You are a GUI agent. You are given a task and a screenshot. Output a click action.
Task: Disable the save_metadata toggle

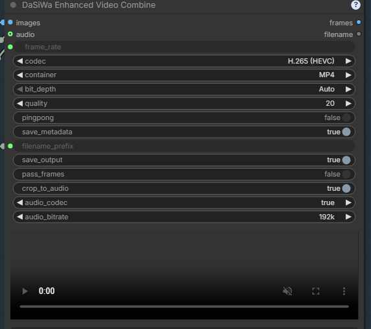tap(346, 132)
